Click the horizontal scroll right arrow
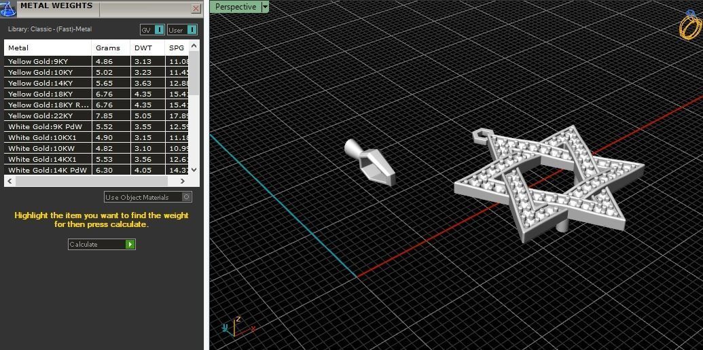Screen dimensions: 703x350 183,181
